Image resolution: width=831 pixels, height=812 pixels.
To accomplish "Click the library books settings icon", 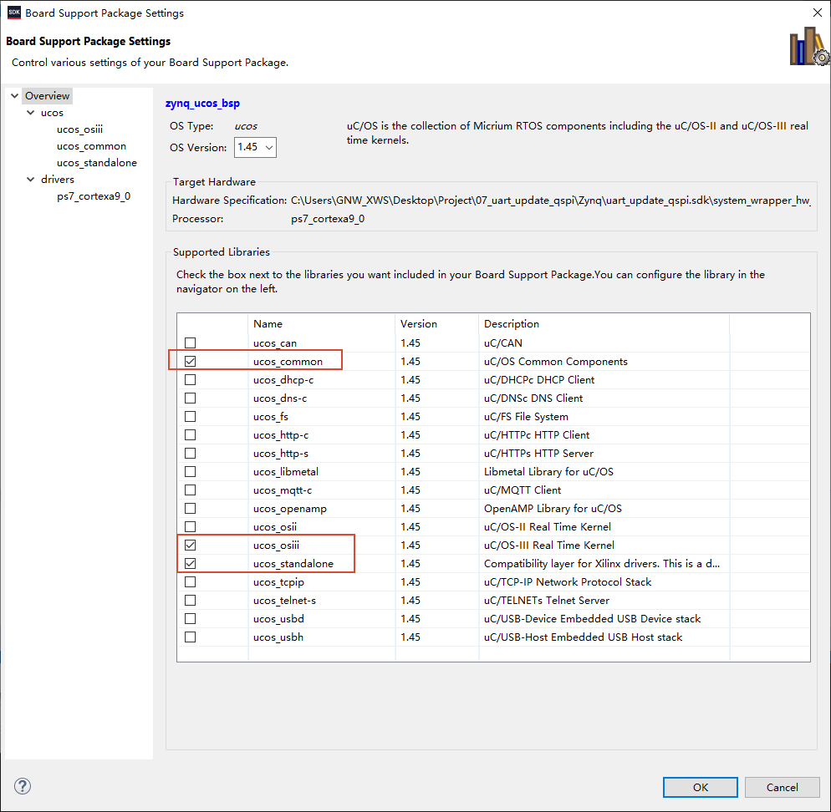I will [808, 47].
